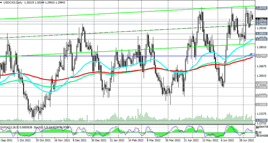The height and width of the screenshot is (143, 268).
Task: Click the 1.22900 price level label
Action: (x=261, y=120)
